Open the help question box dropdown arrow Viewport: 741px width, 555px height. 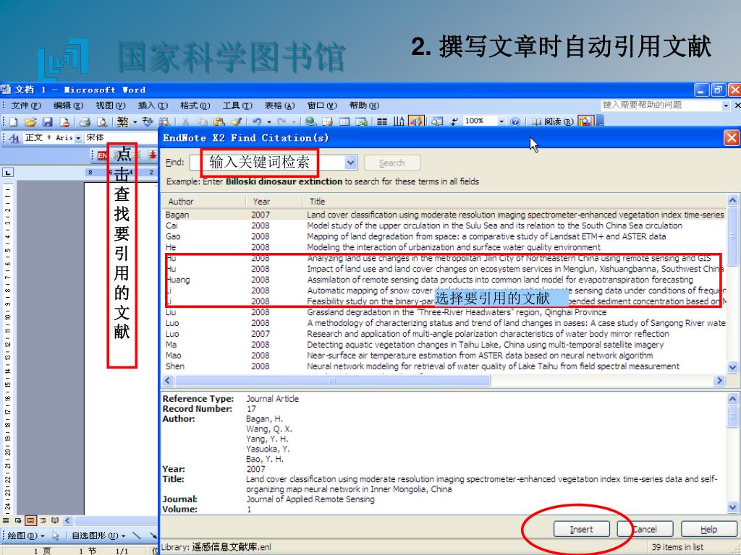point(726,106)
